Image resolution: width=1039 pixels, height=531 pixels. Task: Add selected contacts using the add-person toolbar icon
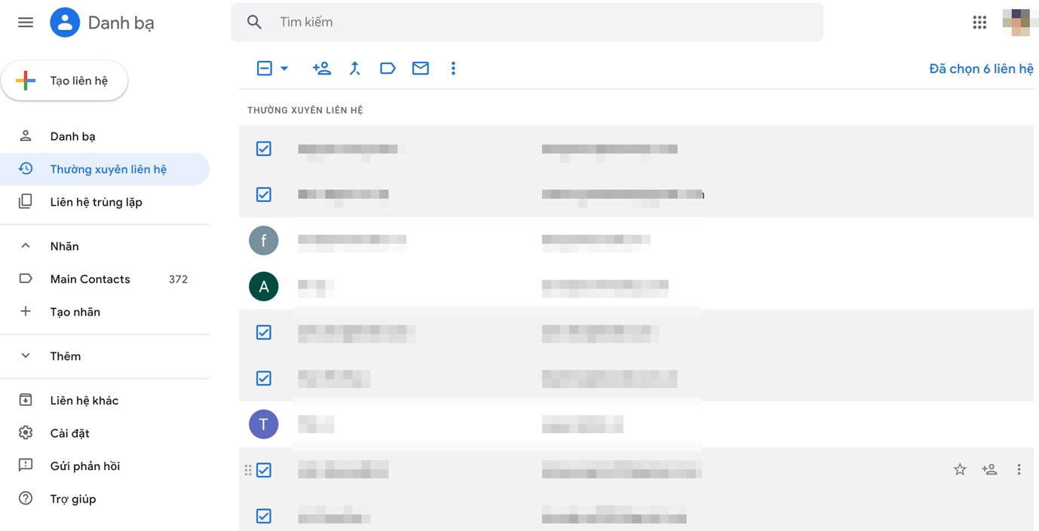[322, 69]
